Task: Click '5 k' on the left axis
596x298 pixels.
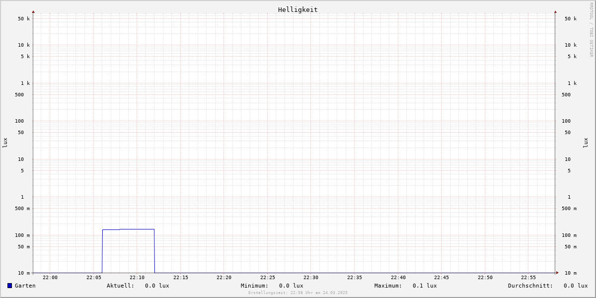Action: tap(25, 57)
